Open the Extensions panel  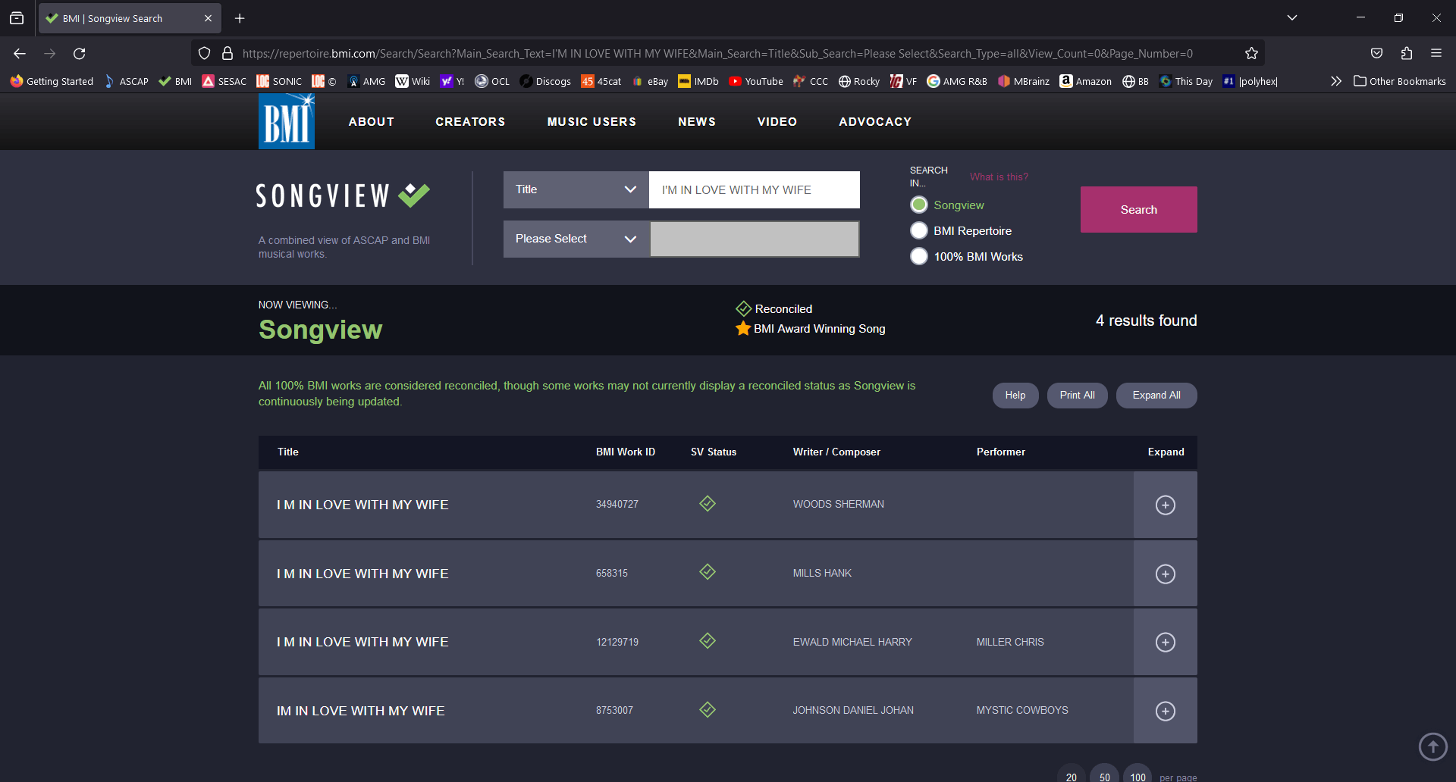(1407, 53)
